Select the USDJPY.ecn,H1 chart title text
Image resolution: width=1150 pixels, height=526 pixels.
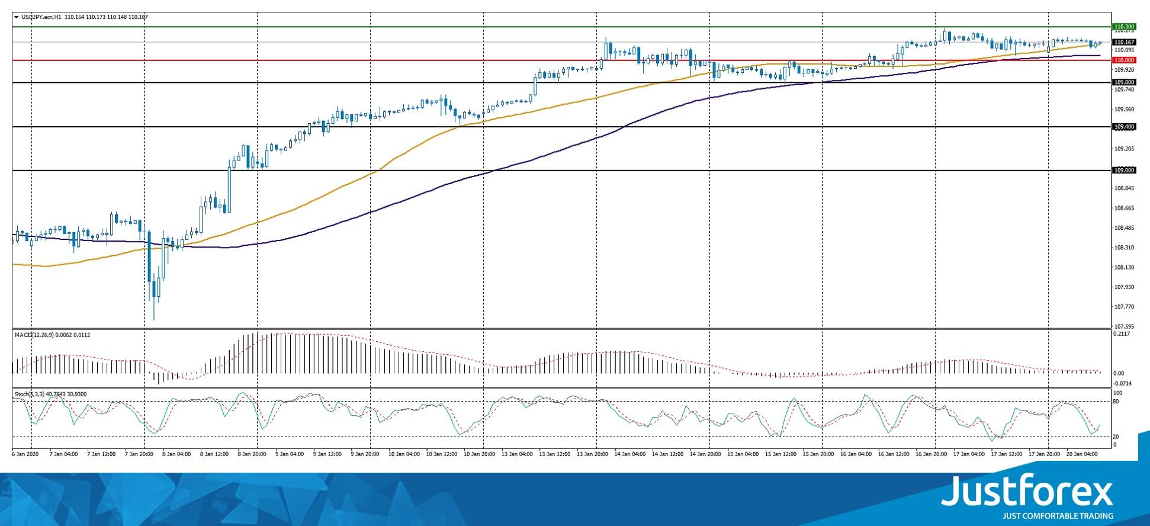(x=41, y=17)
